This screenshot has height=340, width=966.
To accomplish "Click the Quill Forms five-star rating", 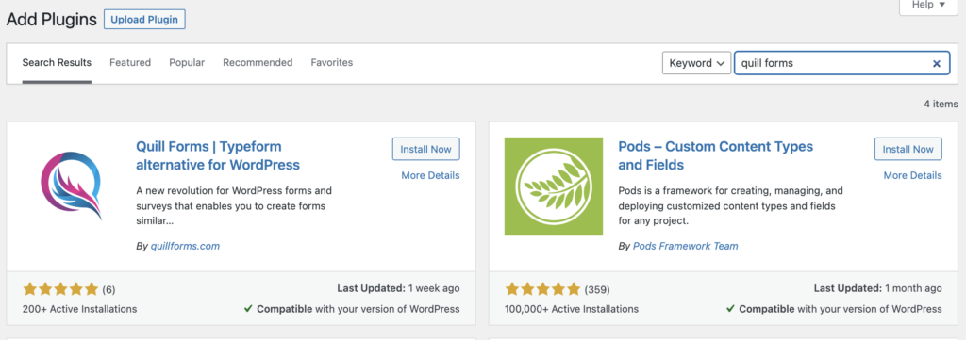I will coord(60,289).
